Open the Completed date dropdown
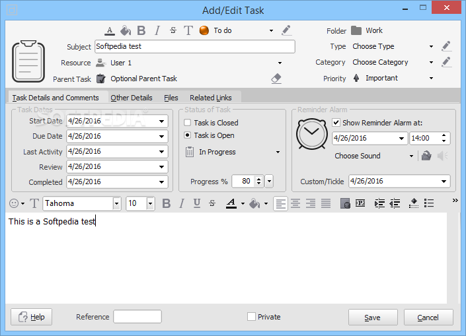466x336 pixels. (161, 182)
